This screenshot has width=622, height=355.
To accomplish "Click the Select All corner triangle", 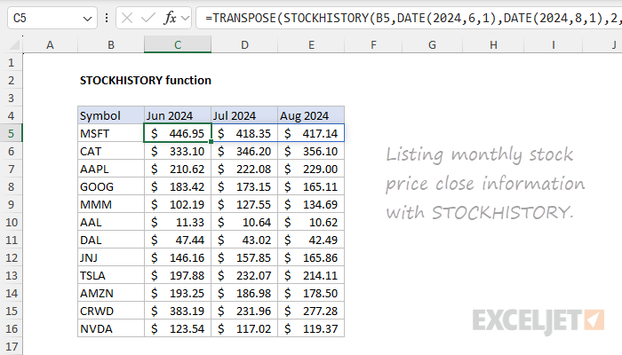I will click(15, 44).
